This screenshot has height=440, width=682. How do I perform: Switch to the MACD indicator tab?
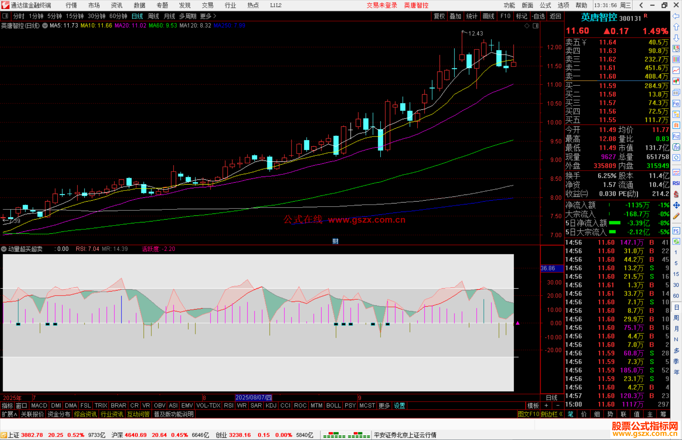[39, 406]
